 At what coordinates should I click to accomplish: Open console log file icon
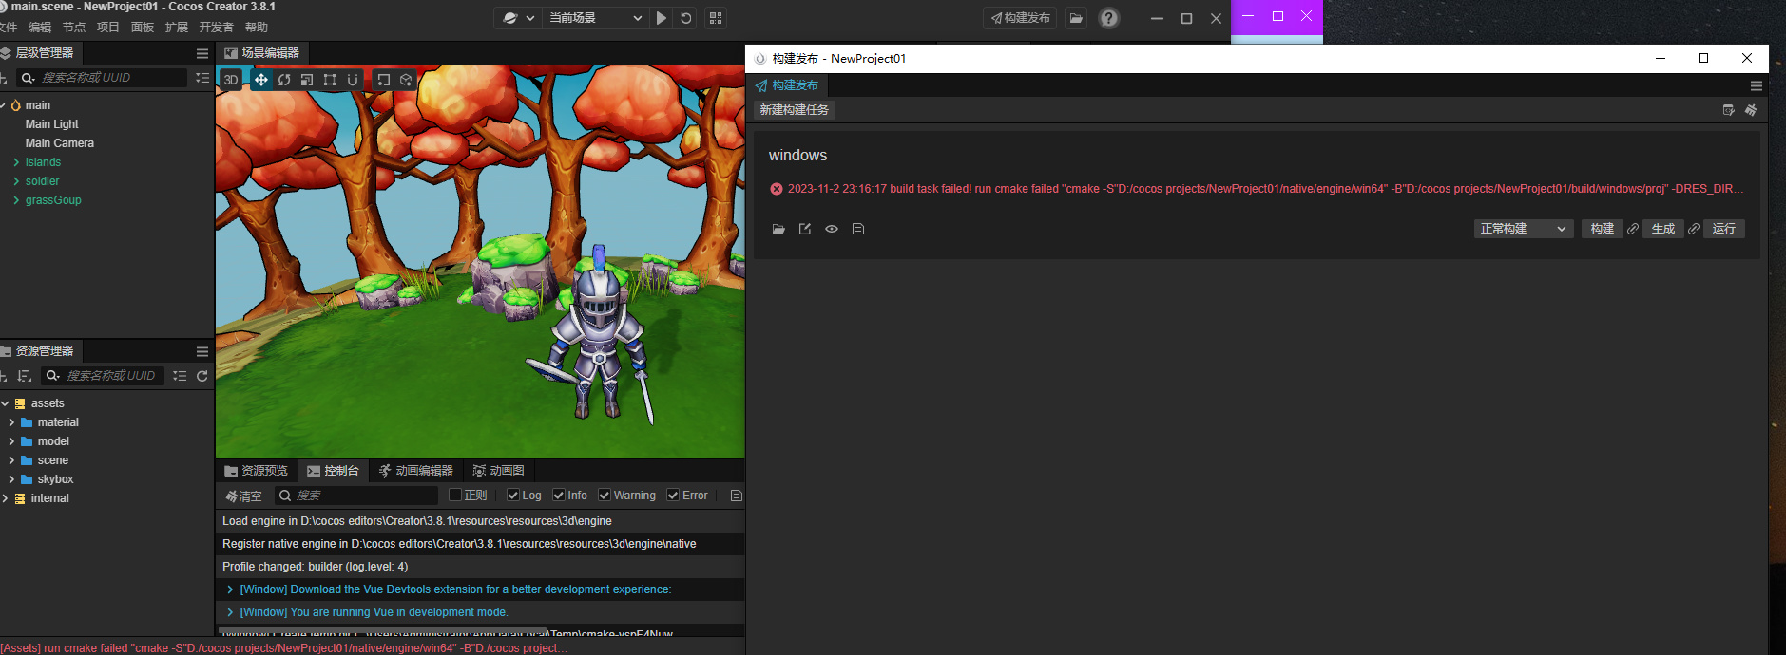coord(736,496)
